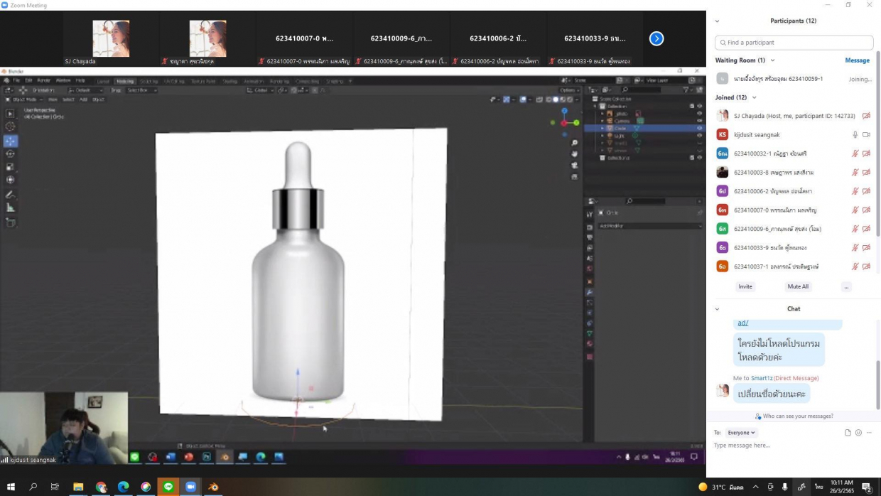The width and height of the screenshot is (881, 496).
Task: Click 'Who can see your messages?' link
Action: (x=797, y=416)
